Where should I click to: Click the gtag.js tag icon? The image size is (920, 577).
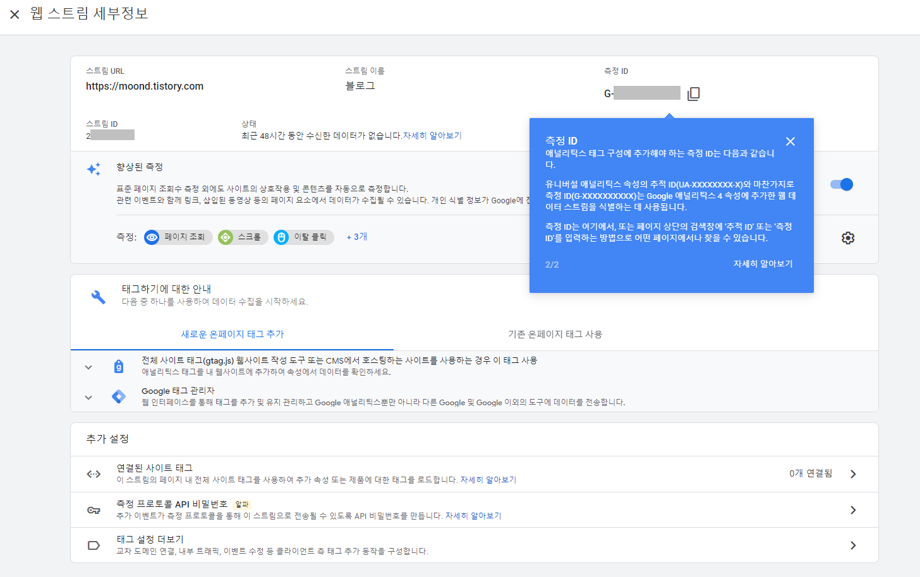tap(119, 367)
